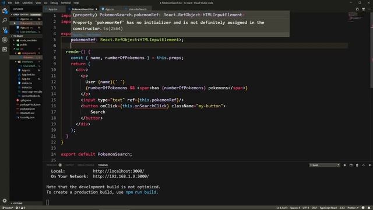Switch to the User.interface.ts editor tab
Screen dimensions: 373x210
pos(138,9)
